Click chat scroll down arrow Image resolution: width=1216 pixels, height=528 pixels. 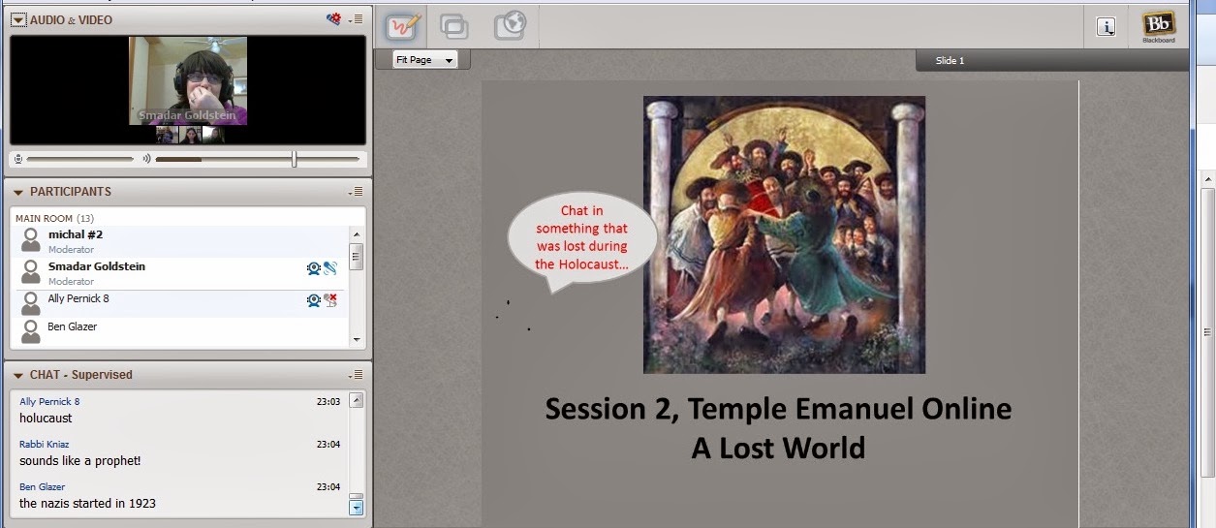click(x=356, y=507)
